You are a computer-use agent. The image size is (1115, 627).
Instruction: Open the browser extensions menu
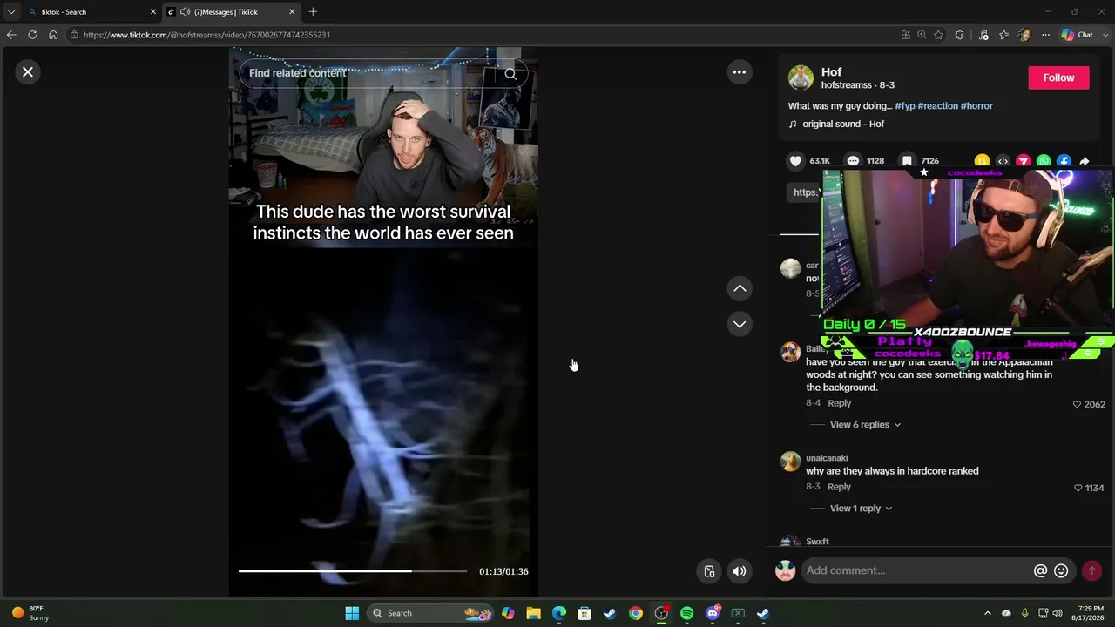(960, 35)
